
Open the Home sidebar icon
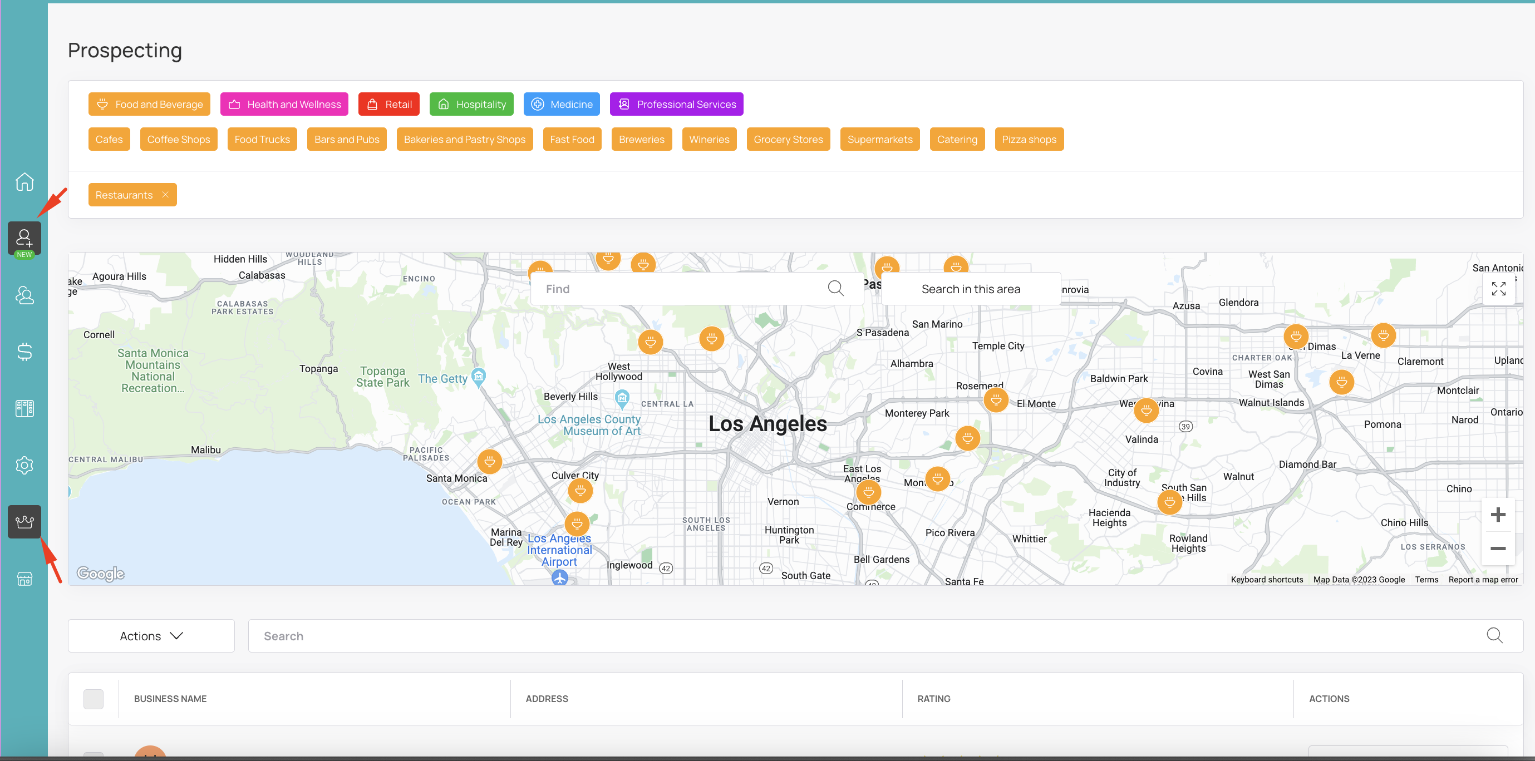24,181
